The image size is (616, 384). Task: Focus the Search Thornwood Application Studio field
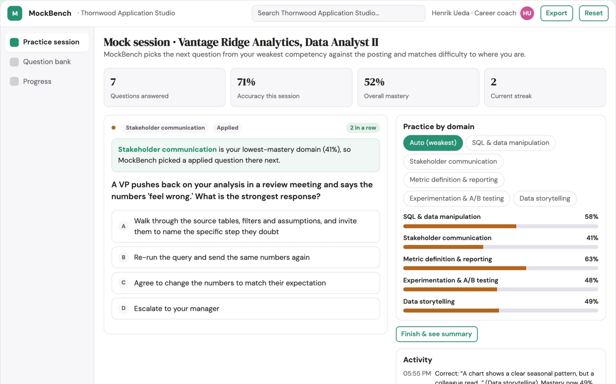click(x=338, y=13)
